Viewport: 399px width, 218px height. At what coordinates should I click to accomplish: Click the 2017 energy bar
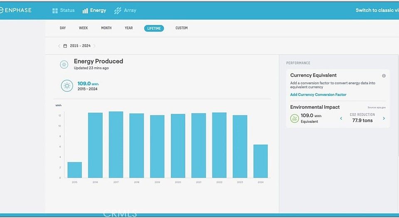[116, 145]
